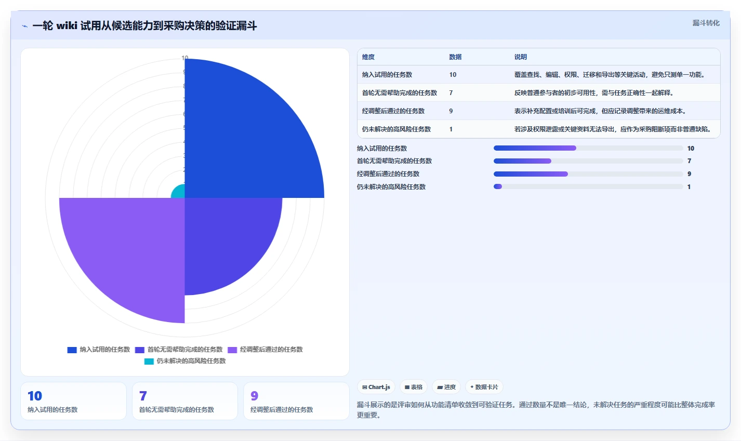
Task: Click table value 1 in the 数据 column
Action: tap(451, 129)
